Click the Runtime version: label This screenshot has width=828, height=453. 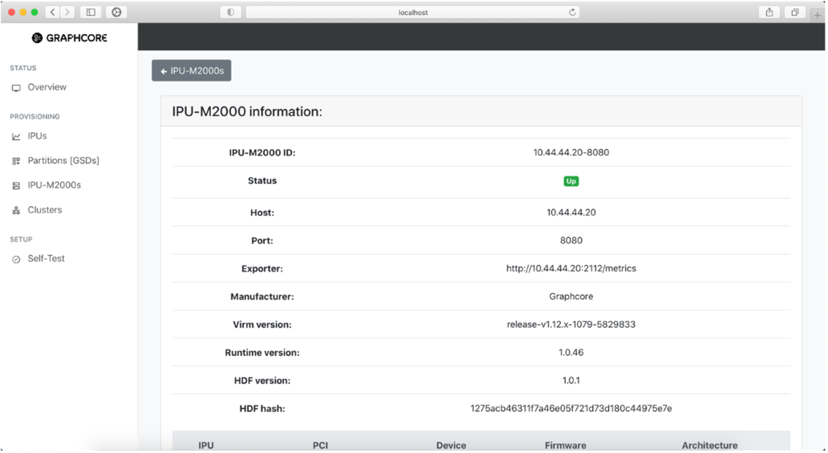click(262, 352)
